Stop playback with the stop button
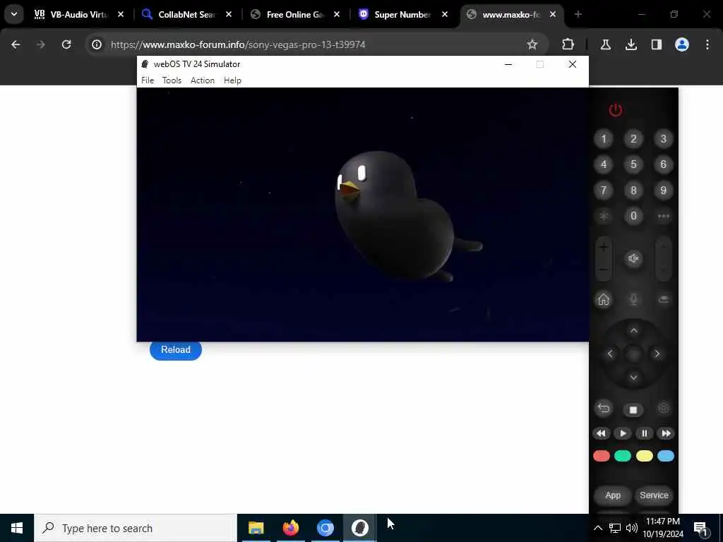 click(x=633, y=410)
